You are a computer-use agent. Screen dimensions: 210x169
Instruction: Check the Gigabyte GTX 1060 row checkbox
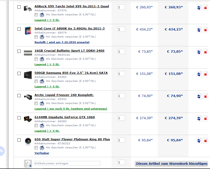coord(19,118)
